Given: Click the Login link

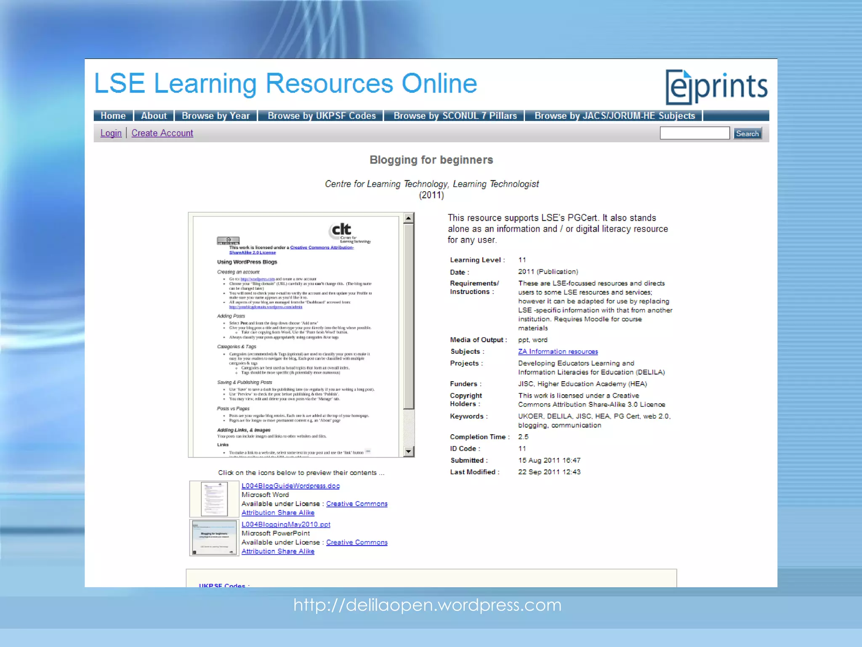Looking at the screenshot, I should point(111,133).
